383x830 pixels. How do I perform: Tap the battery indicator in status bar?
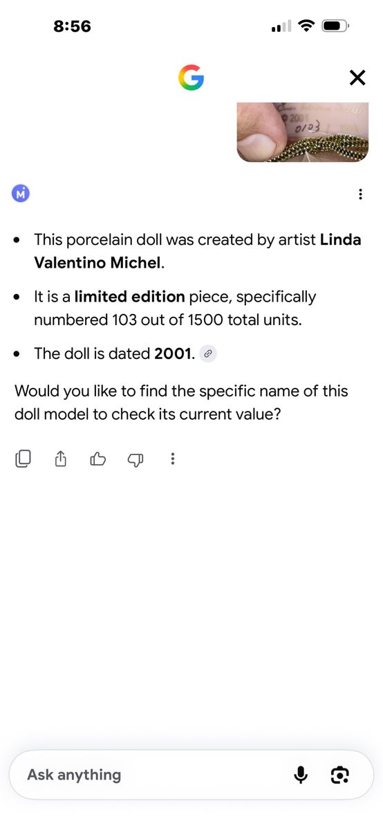point(336,26)
